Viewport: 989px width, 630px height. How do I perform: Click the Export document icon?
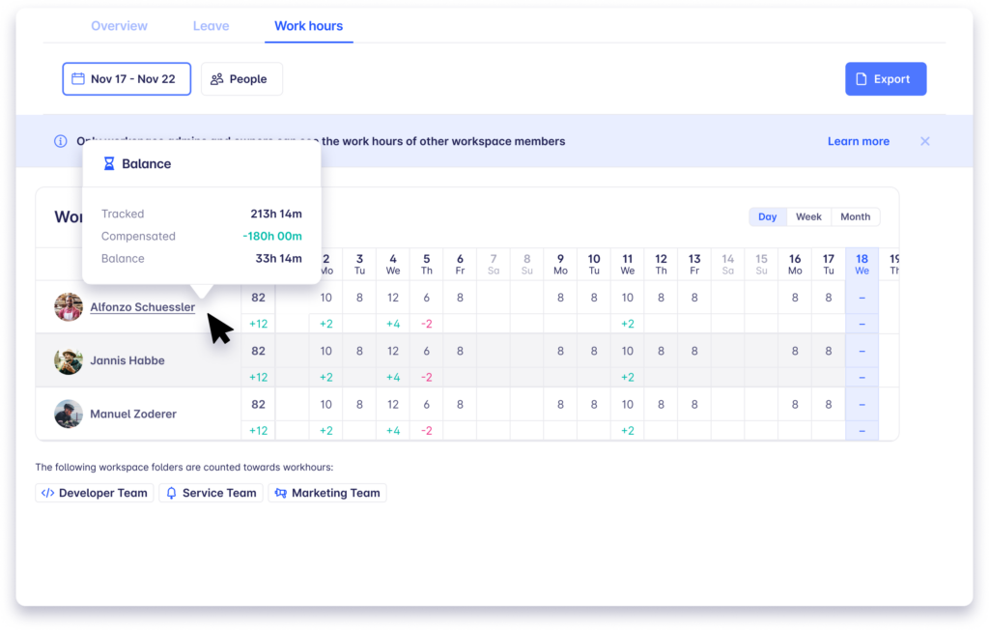point(862,79)
